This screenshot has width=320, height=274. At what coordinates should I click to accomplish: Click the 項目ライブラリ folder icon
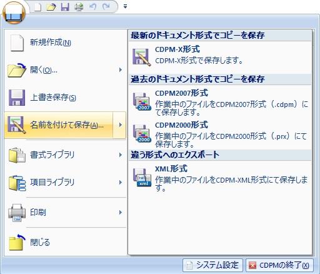pos(17,183)
